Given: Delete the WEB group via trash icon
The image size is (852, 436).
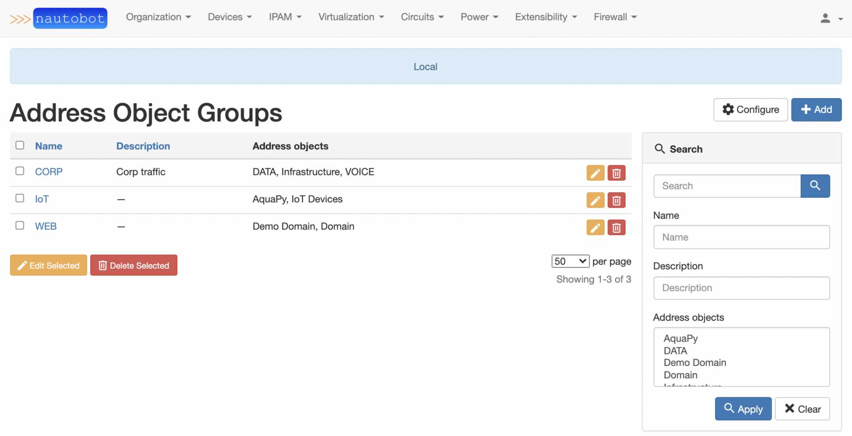Looking at the screenshot, I should coord(616,228).
